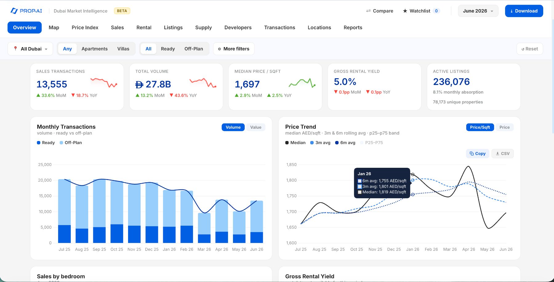The image size is (554, 282).
Task: Switch Price Trend to Price view
Action: 504,127
